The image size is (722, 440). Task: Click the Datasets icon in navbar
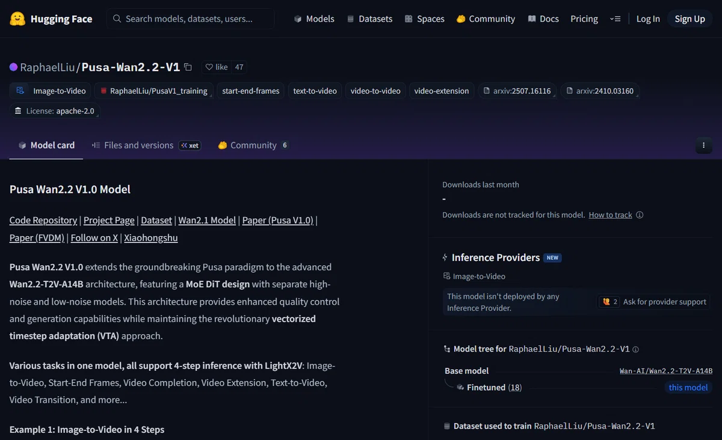(x=351, y=19)
